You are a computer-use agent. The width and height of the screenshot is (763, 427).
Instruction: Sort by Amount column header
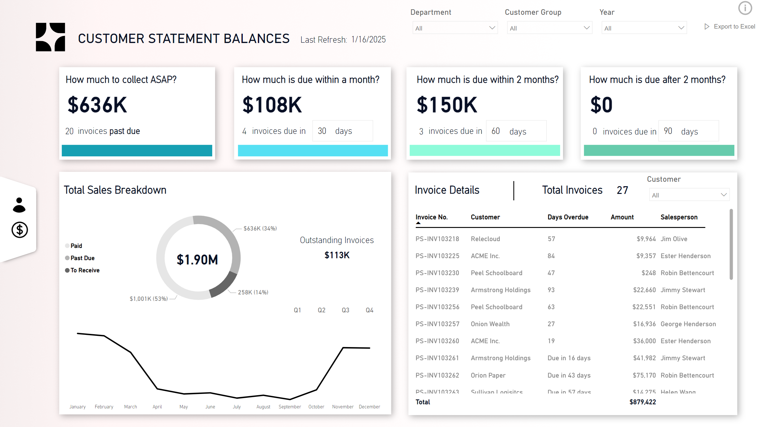pos(622,217)
